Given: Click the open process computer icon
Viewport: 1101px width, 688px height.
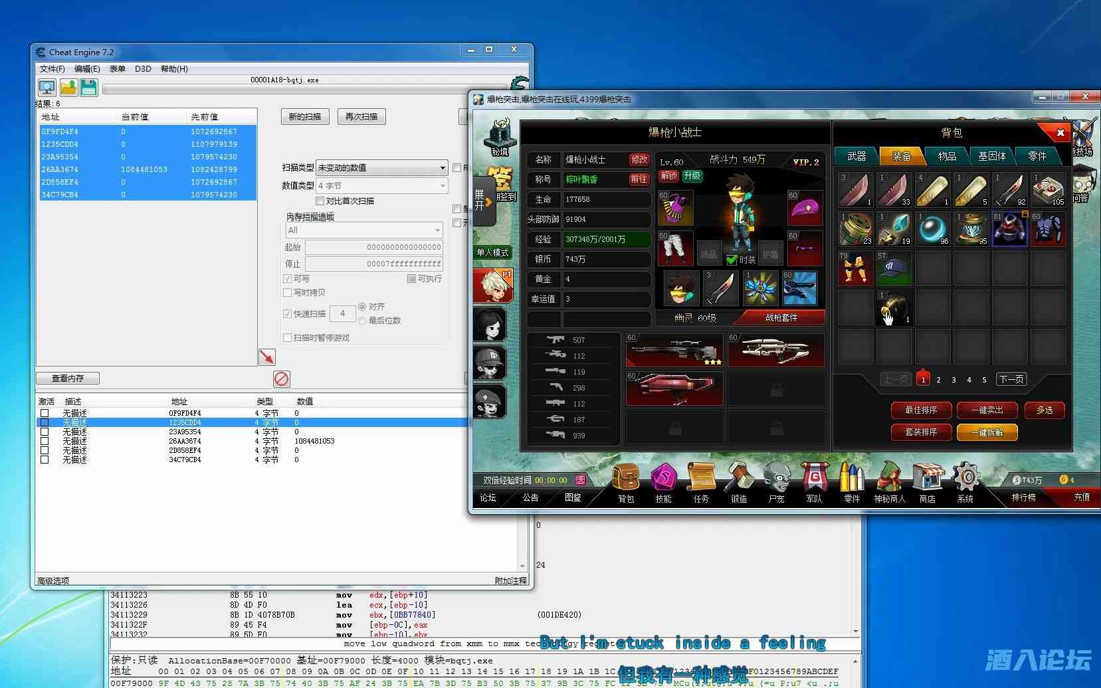Looking at the screenshot, I should 47,88.
